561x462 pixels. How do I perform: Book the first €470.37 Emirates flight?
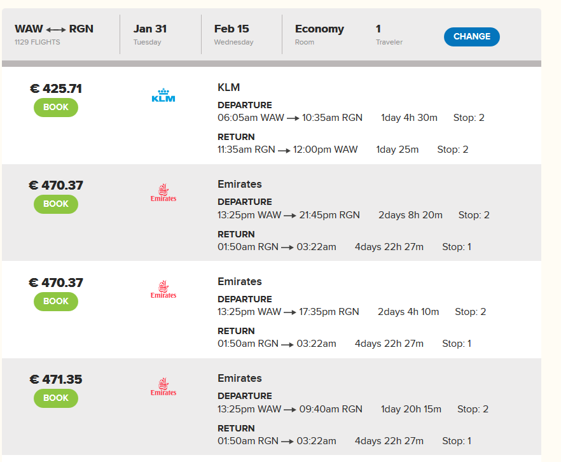click(x=56, y=204)
